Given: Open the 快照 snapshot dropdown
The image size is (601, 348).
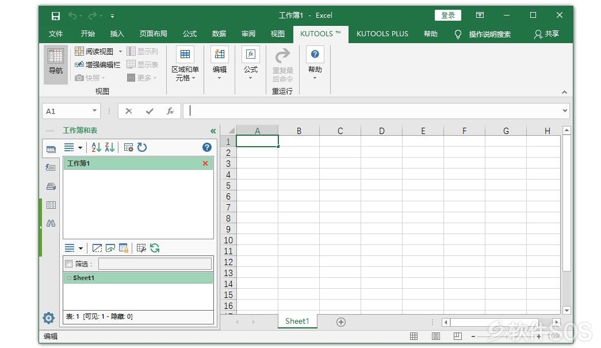Looking at the screenshot, I should [x=90, y=78].
